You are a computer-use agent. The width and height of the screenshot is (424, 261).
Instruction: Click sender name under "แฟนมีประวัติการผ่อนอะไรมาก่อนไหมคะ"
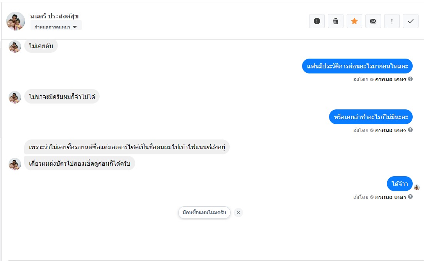pyautogui.click(x=391, y=79)
